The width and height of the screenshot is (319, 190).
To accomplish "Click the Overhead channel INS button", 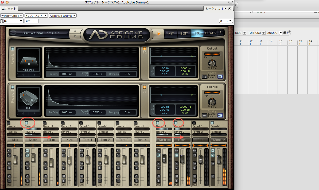I will coord(158,151).
